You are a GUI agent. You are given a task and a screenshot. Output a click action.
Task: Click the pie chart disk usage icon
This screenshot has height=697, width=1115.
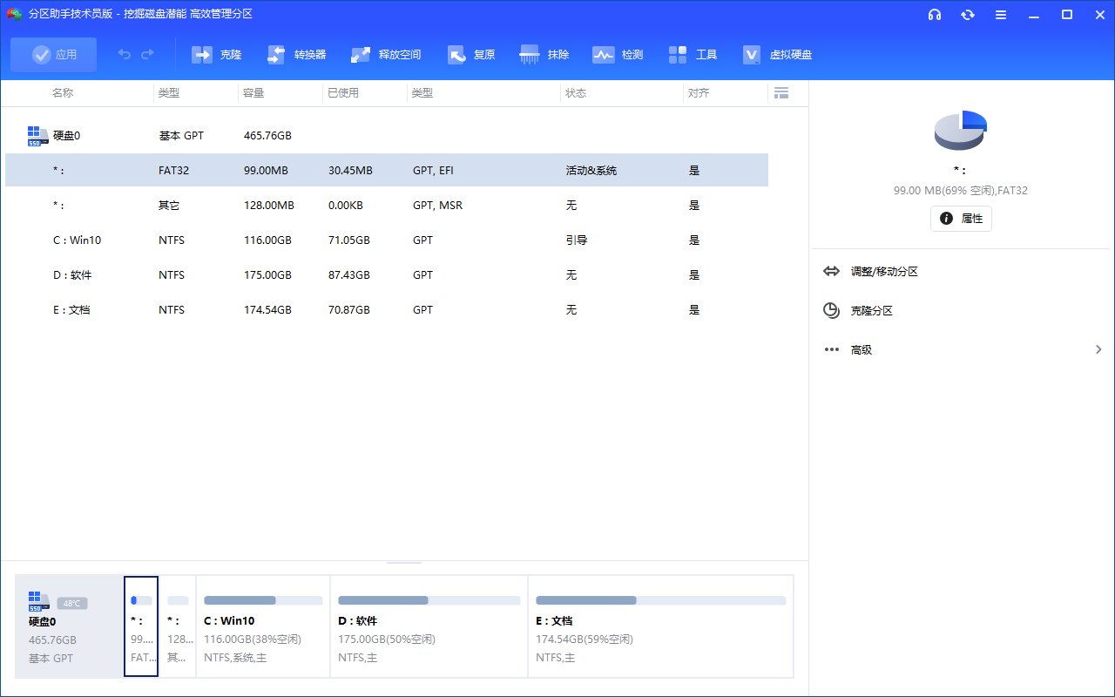click(961, 131)
